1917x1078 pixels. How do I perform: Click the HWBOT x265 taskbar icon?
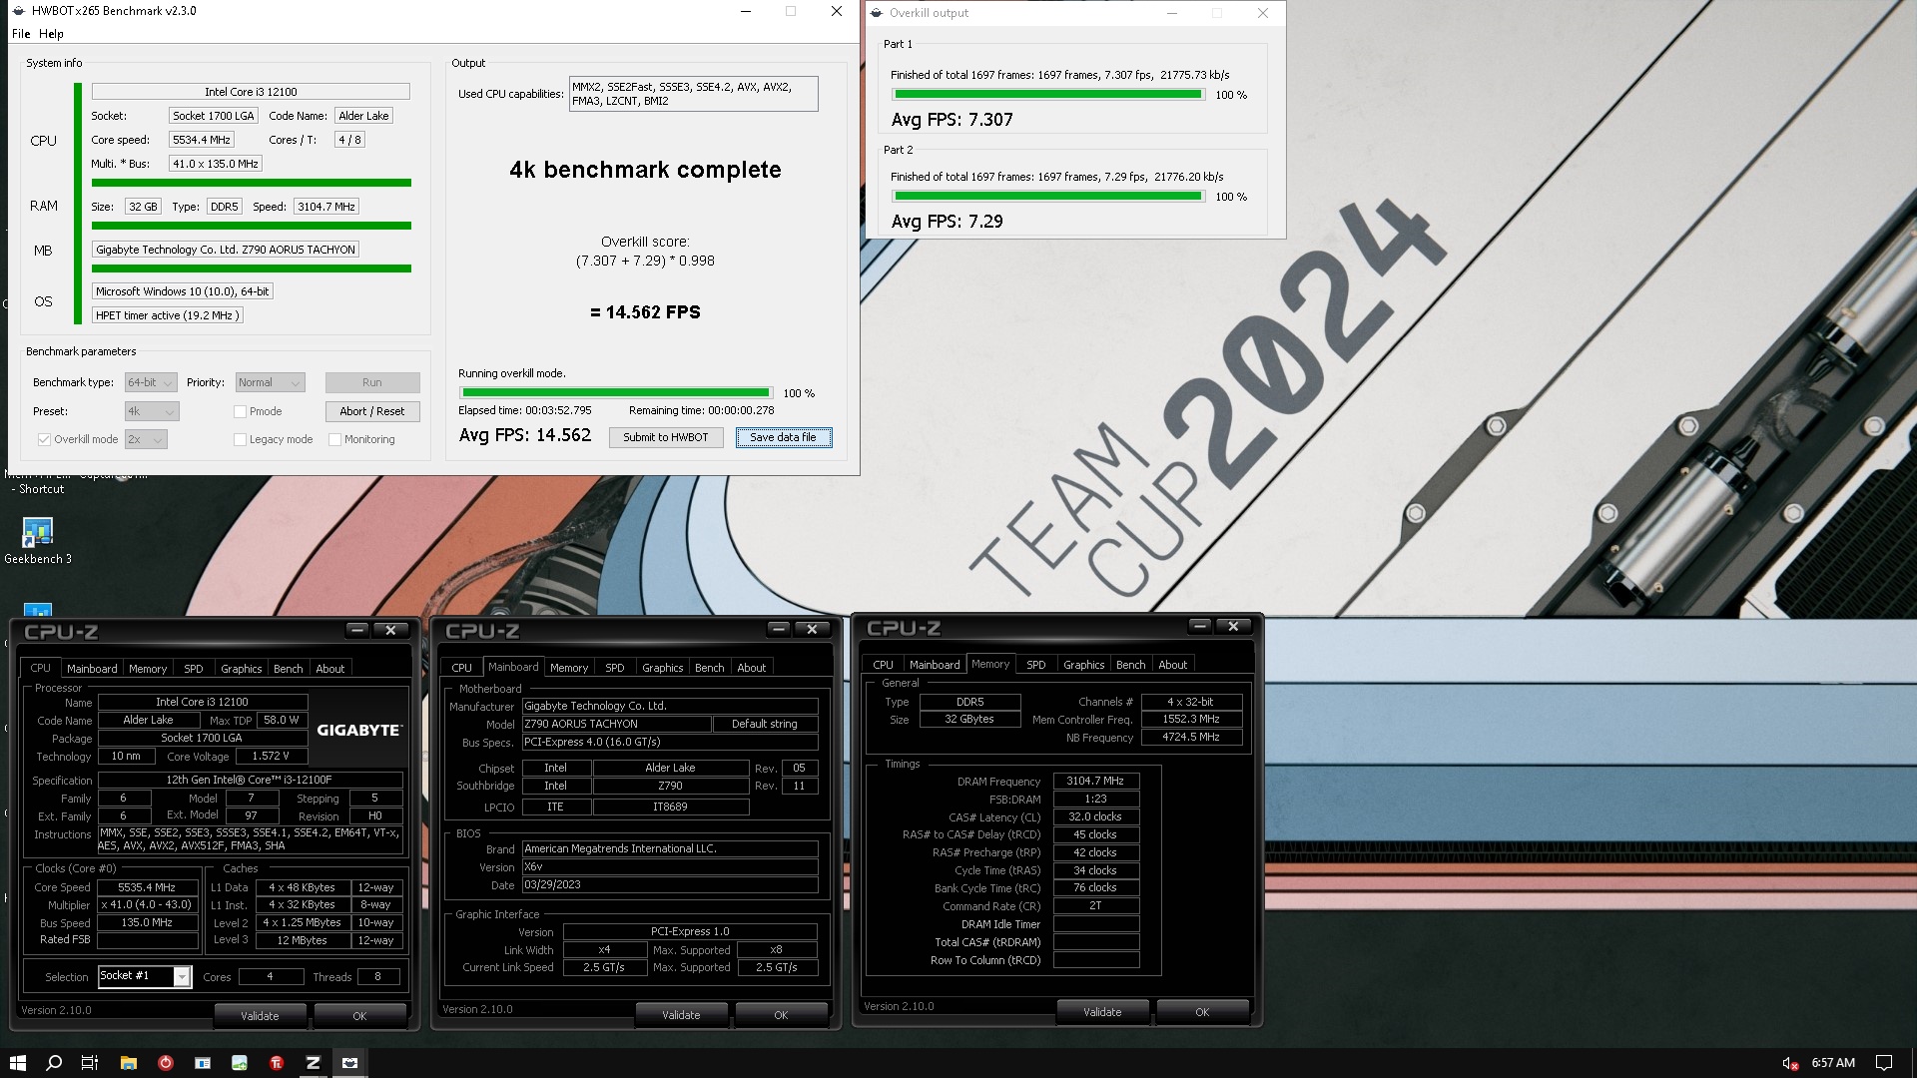click(x=349, y=1063)
